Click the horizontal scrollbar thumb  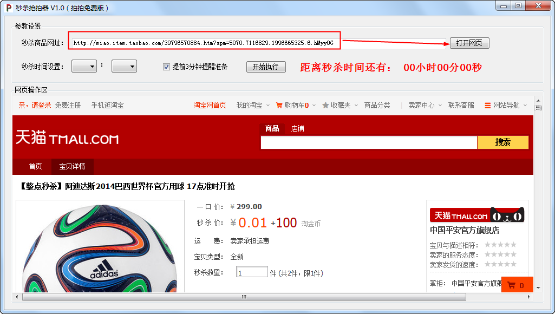[244, 297]
